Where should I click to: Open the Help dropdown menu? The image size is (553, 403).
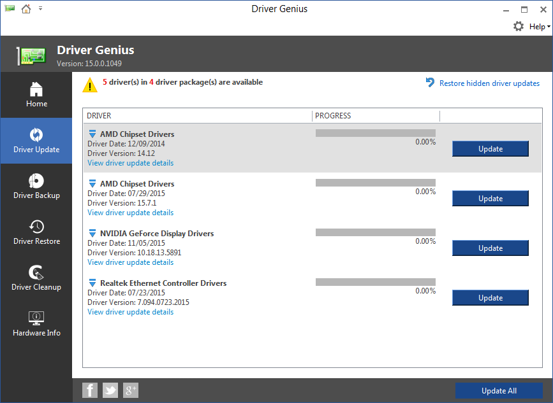(x=540, y=27)
